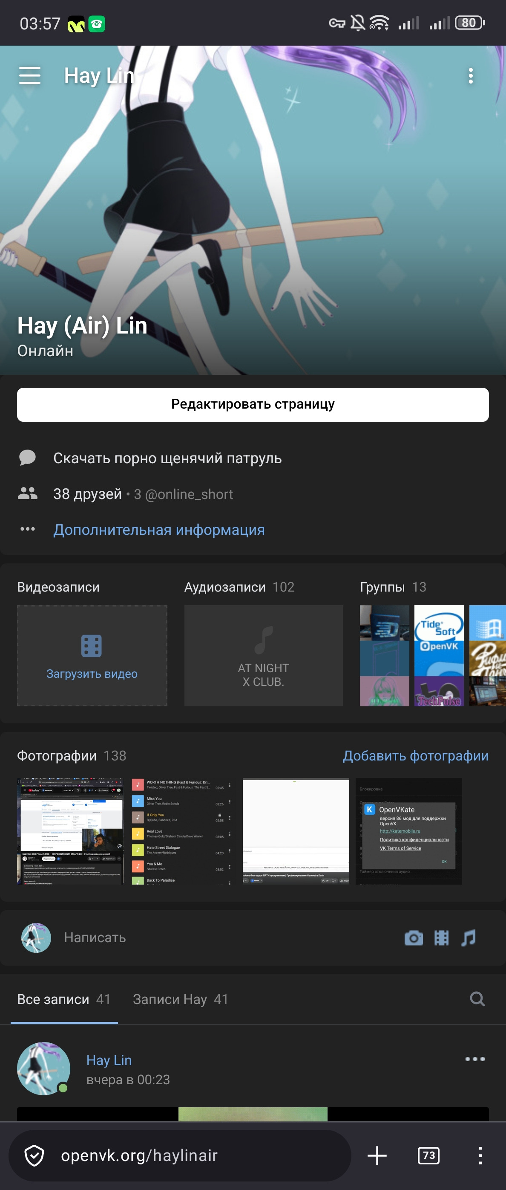Open the status text Скачать порно щенячий патруль
The width and height of the screenshot is (506, 1190).
click(167, 458)
